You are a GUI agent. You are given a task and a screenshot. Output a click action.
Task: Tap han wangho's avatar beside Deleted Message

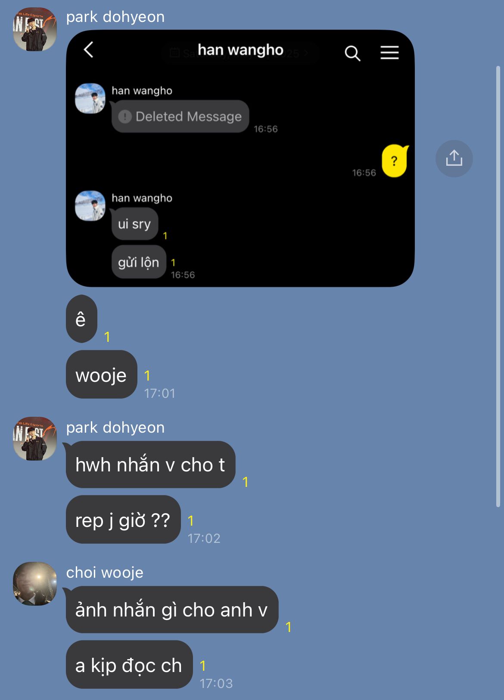90,99
